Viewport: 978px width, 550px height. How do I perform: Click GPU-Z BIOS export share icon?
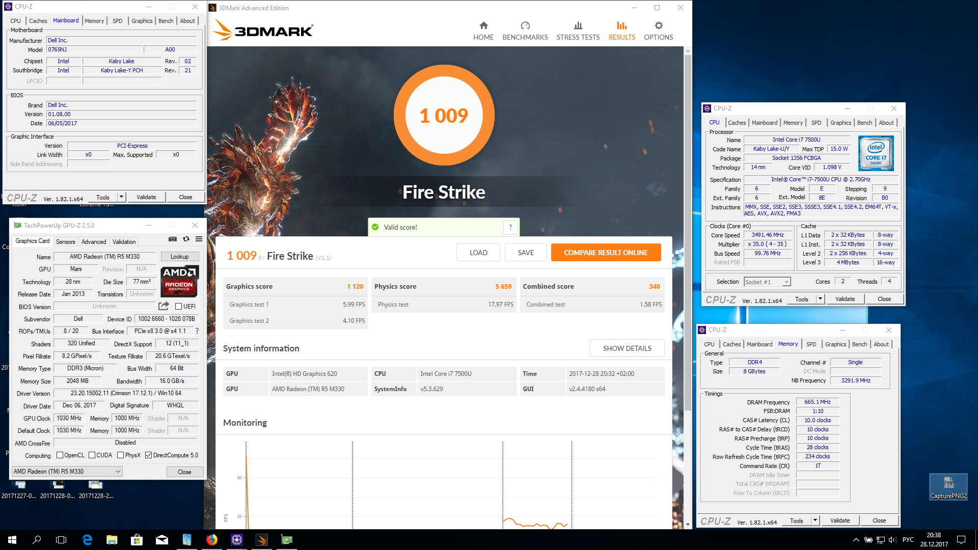[x=164, y=306]
